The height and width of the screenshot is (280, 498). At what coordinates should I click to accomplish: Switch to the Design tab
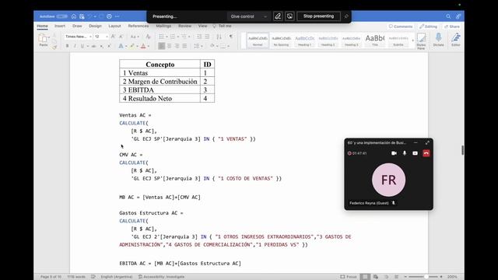(95, 26)
